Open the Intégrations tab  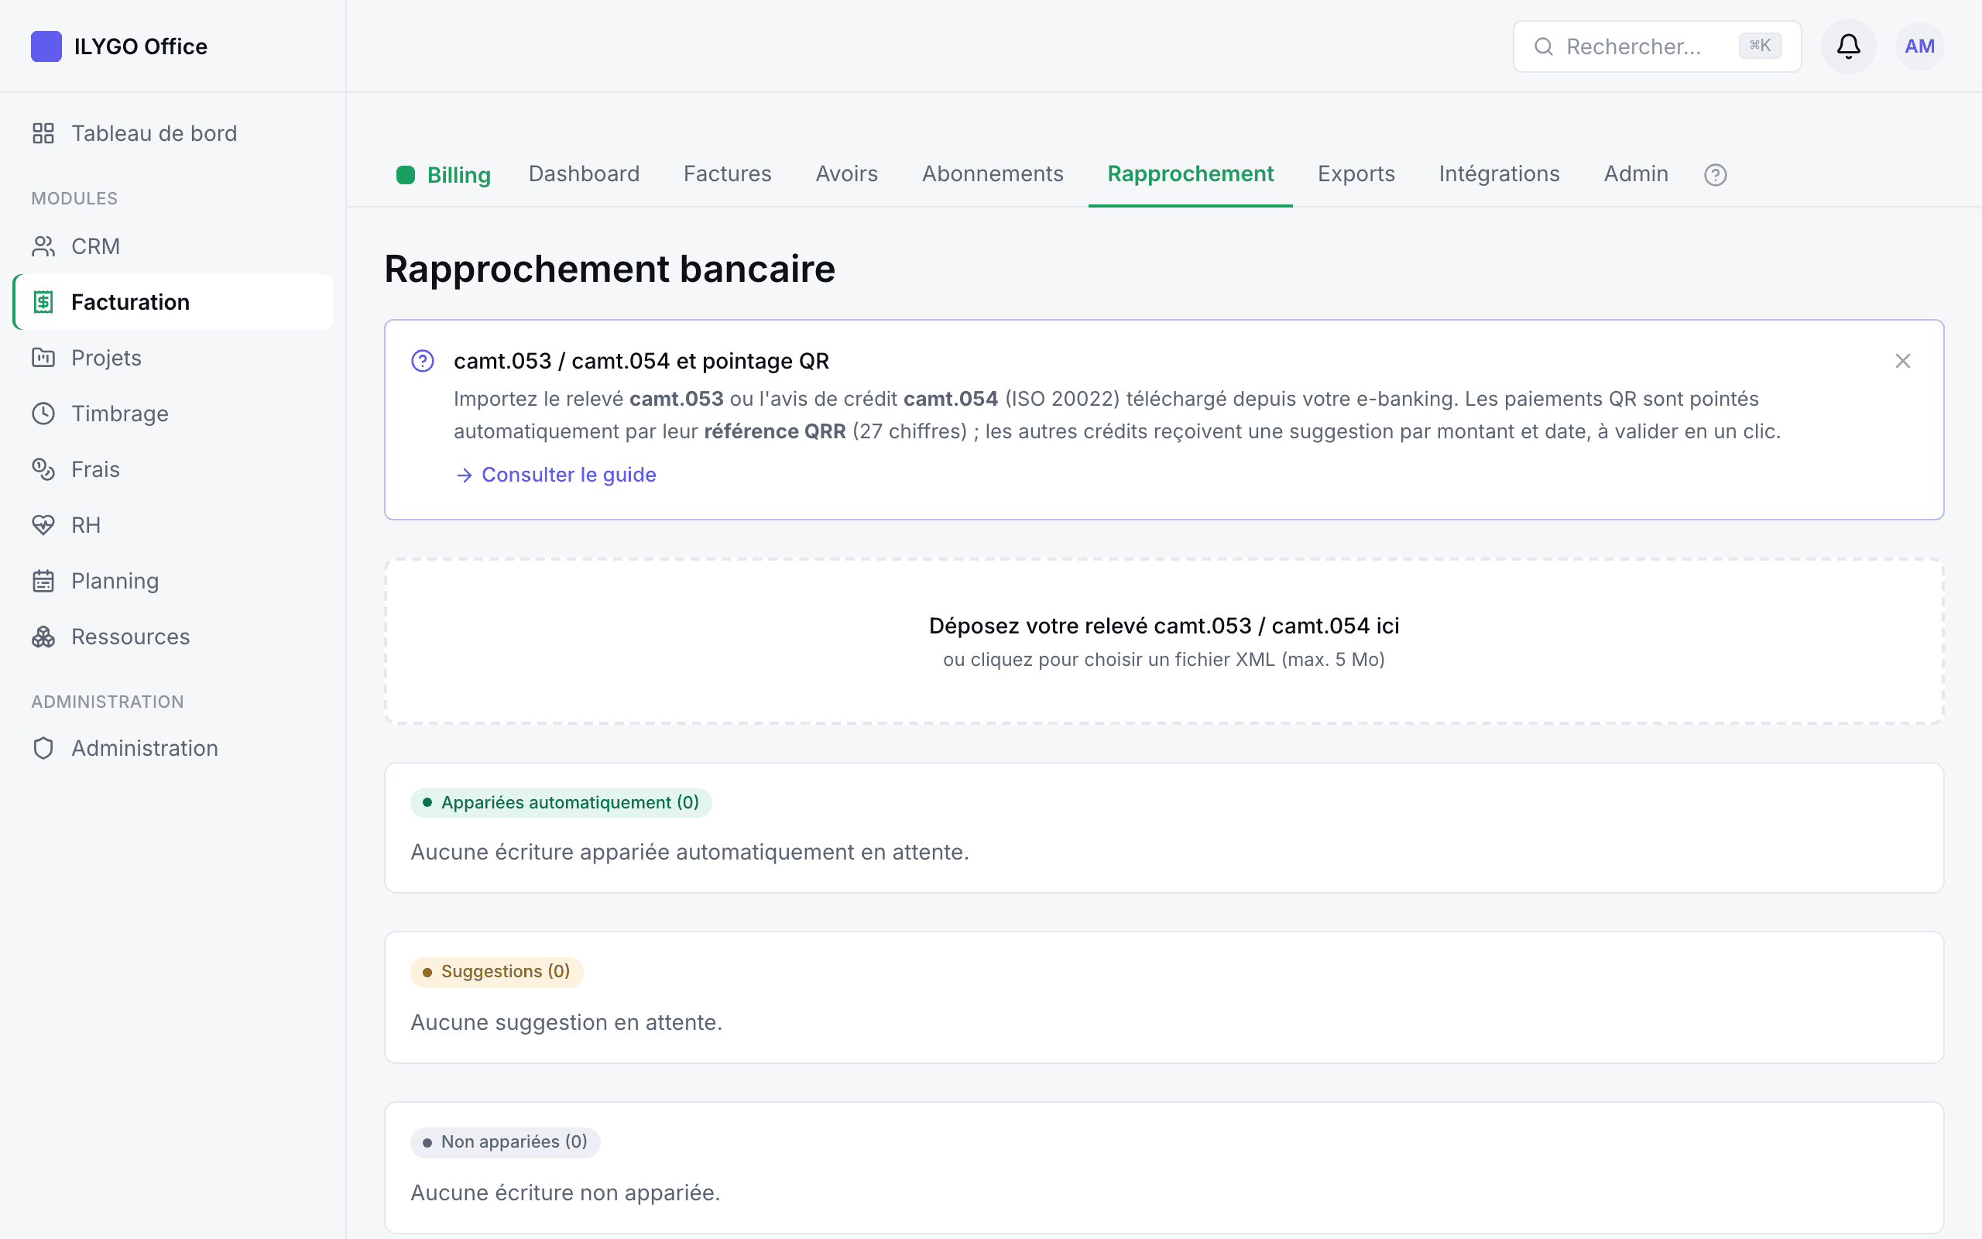(x=1499, y=173)
